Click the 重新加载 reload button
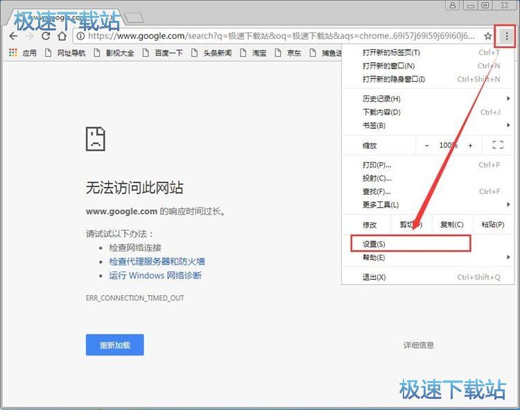Viewport: 520px width, 410px height. (114, 345)
